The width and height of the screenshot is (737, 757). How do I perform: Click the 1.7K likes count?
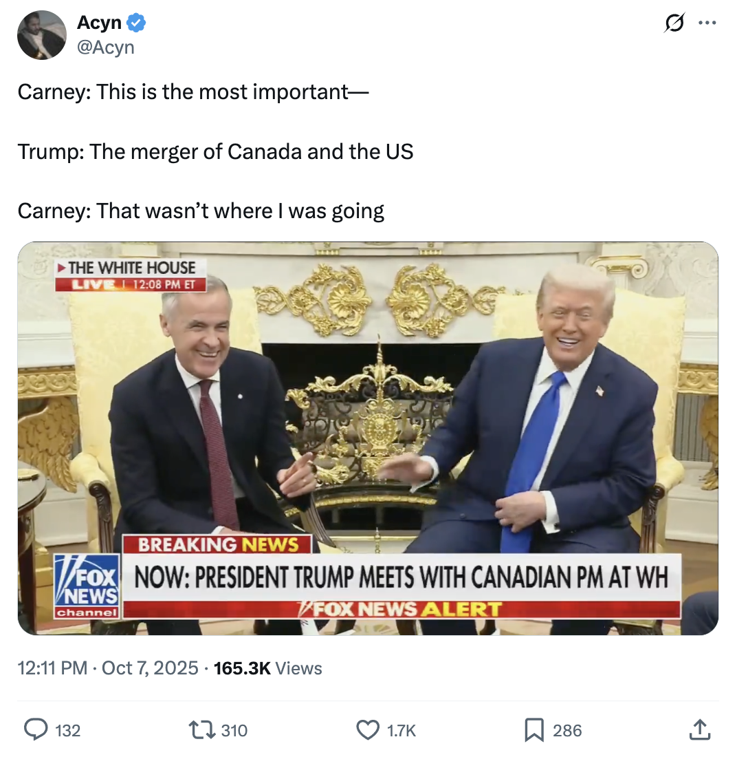click(401, 730)
